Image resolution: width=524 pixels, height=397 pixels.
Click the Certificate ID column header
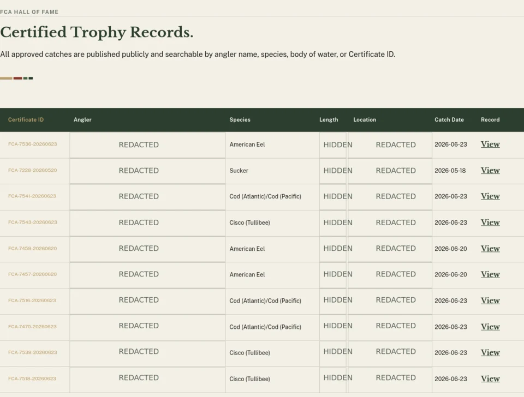(26, 119)
